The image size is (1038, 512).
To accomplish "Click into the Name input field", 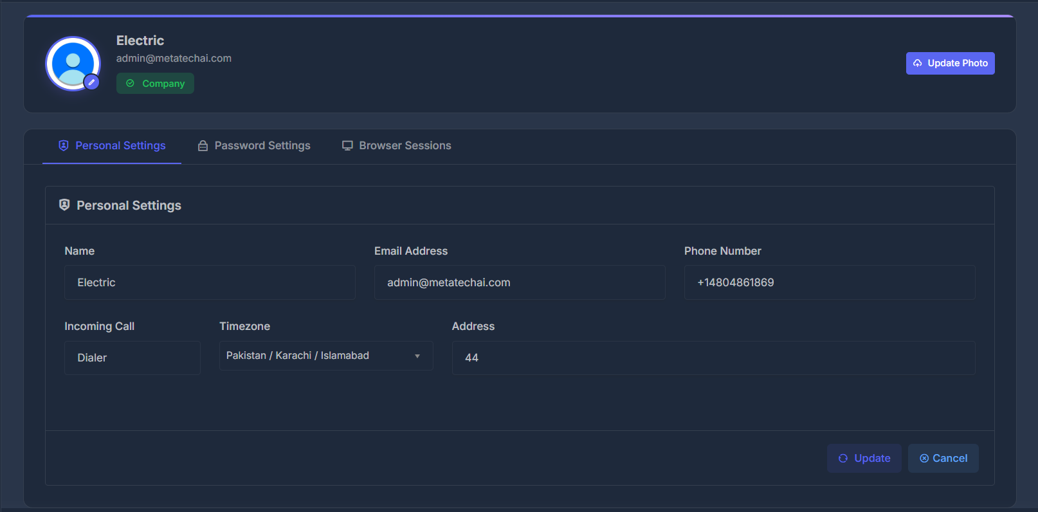I will pos(210,282).
